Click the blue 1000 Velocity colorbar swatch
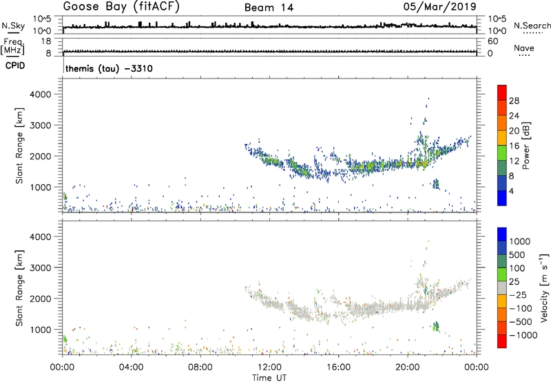Viewport: 551px width, 382px height. click(x=502, y=234)
